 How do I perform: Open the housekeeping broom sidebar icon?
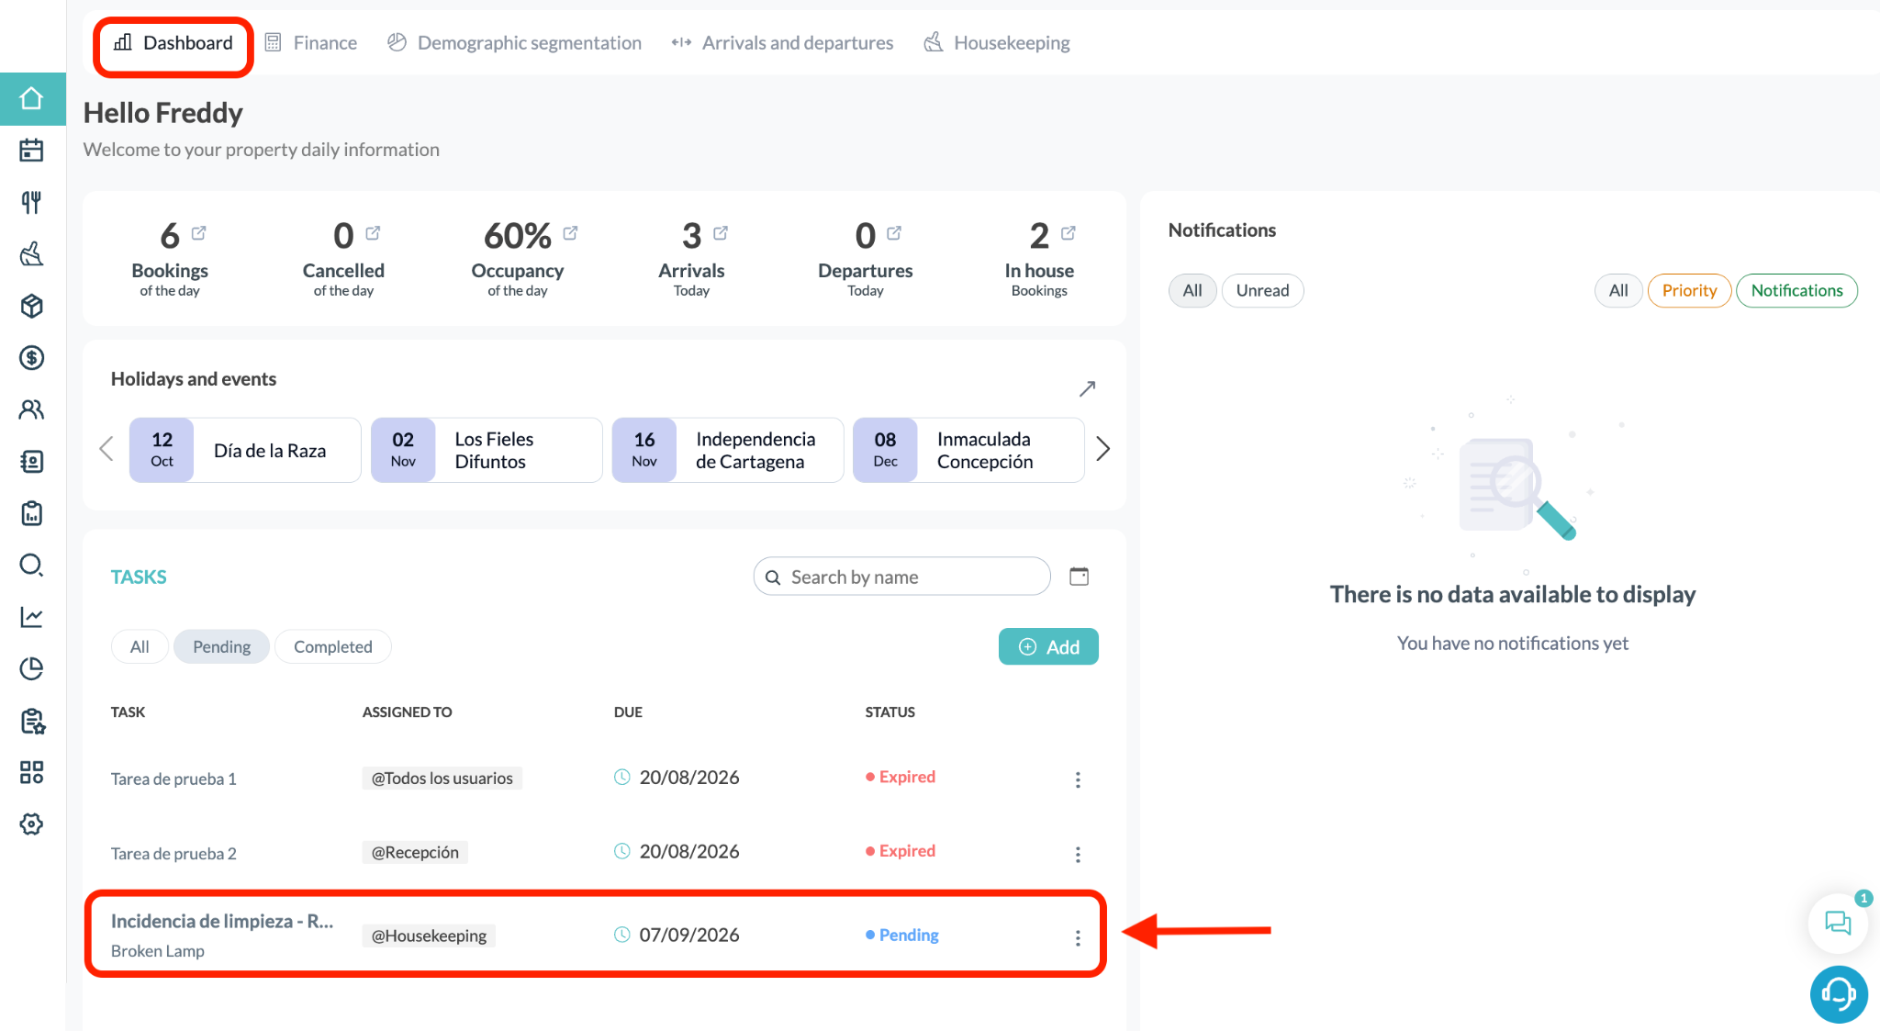(x=32, y=254)
